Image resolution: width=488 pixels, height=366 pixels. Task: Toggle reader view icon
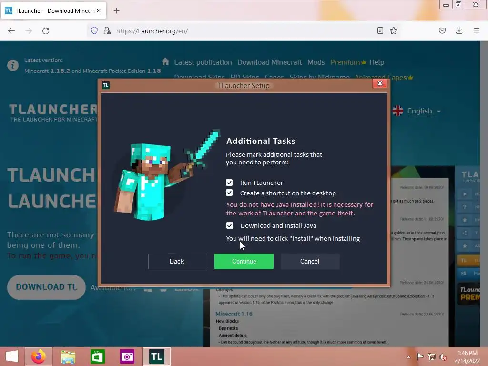(380, 30)
